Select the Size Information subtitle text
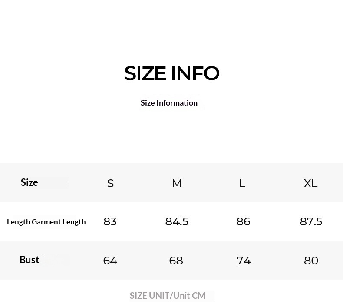This screenshot has height=307, width=343. coord(169,103)
